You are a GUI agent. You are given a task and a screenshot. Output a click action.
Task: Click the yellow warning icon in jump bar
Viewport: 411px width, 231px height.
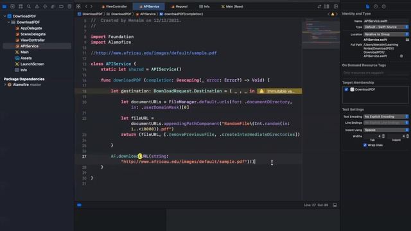[x=333, y=14]
